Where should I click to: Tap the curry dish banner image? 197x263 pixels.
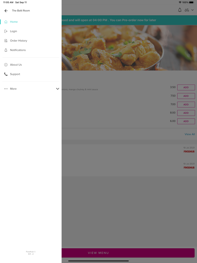point(129,48)
